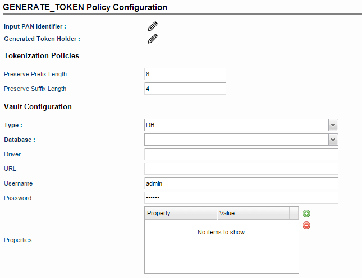Add a property with green plus icon
The height and width of the screenshot is (278, 362).
pos(306,214)
